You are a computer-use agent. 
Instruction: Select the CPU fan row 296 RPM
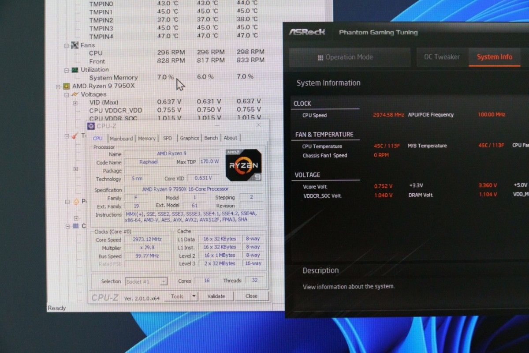coord(176,53)
